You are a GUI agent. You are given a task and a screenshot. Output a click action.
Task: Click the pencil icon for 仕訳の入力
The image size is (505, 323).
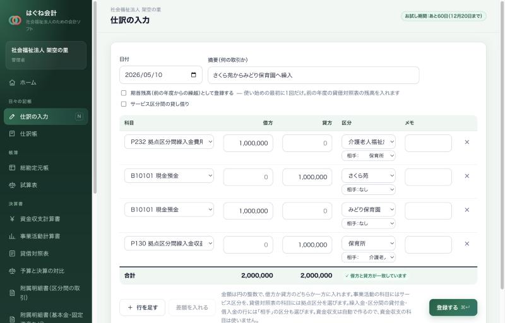(12, 117)
